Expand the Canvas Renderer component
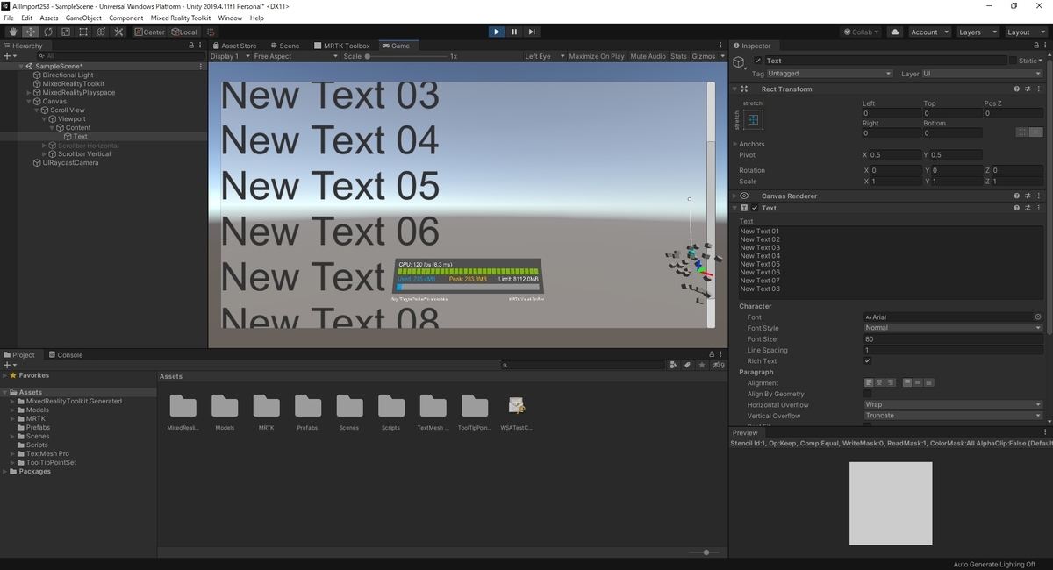Viewport: 1053px width, 570px height. click(x=735, y=196)
